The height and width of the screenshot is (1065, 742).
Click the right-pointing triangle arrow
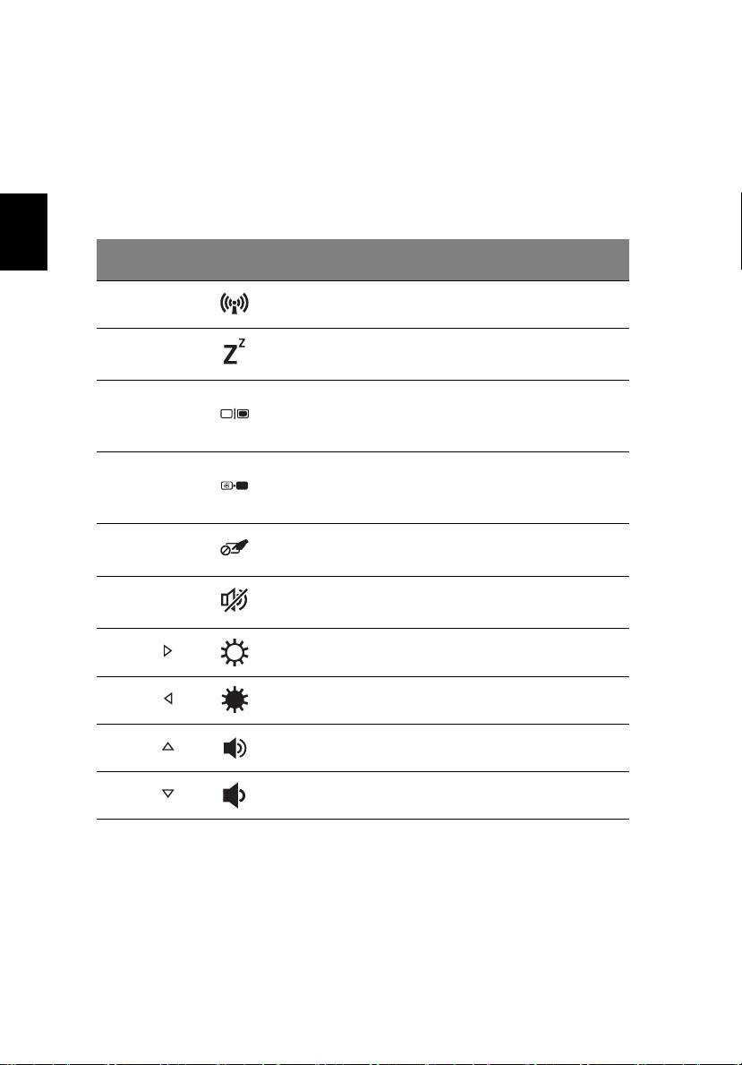(167, 650)
